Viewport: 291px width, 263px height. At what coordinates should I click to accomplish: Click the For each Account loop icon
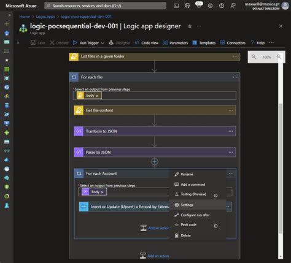click(x=79, y=173)
